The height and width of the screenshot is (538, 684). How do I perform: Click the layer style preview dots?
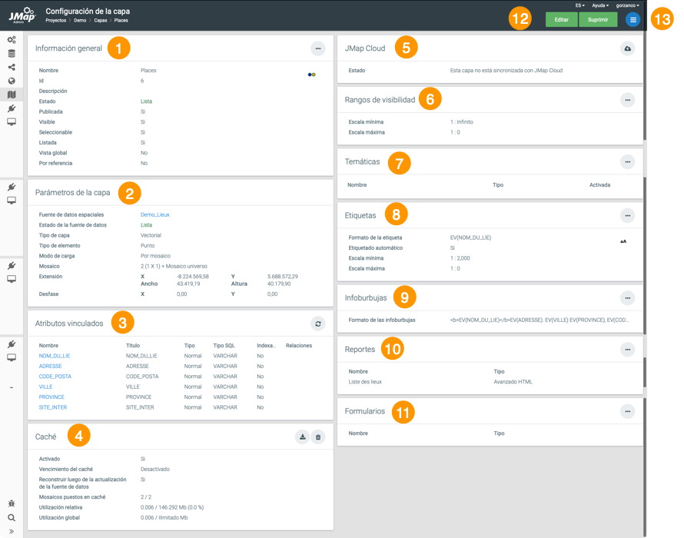tap(311, 75)
